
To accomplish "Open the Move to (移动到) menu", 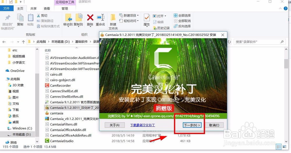I will click(x=68, y=20).
